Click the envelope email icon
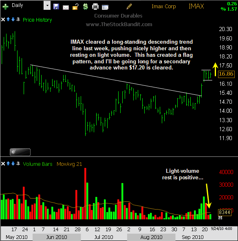 pyautogui.click(x=66, y=7)
